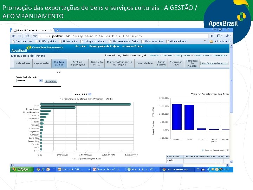This screenshot has width=253, height=190.
Task: Open the Meu Painel menu link
Action: click(x=80, y=46)
